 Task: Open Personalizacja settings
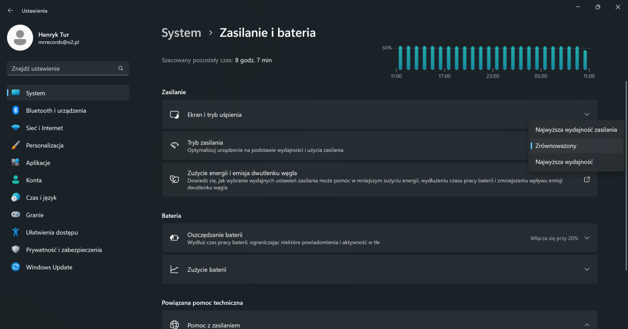point(68,145)
